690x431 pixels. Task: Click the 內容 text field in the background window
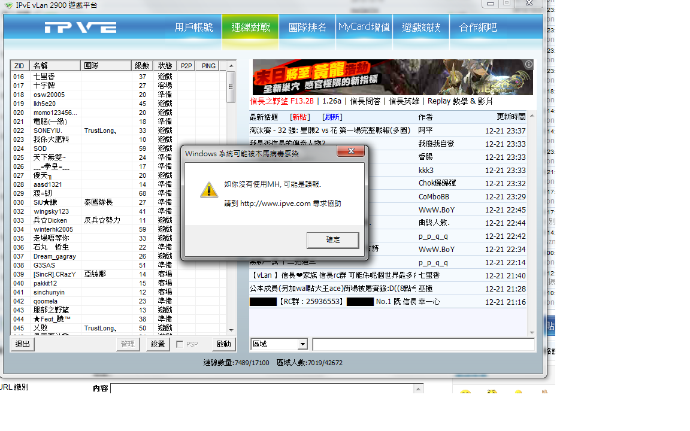pyautogui.click(x=262, y=388)
